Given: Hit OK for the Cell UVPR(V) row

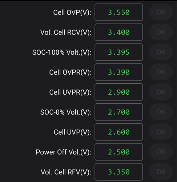Looking at the screenshot, I should point(161,92).
